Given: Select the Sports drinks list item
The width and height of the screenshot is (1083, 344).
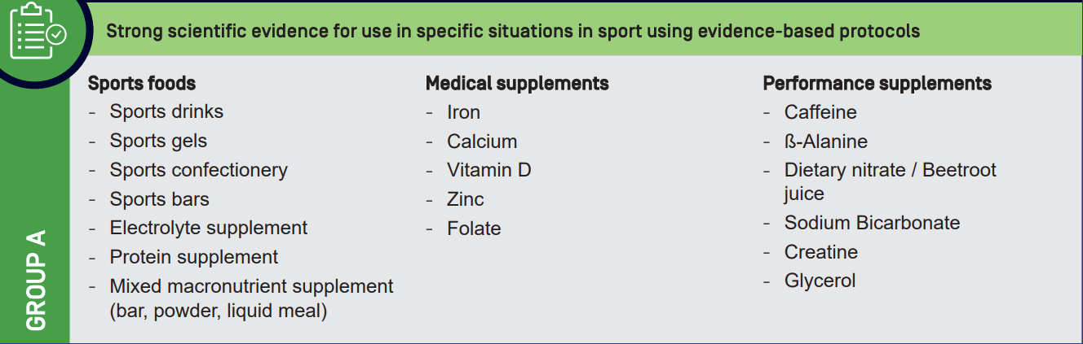Looking at the screenshot, I should (x=166, y=111).
